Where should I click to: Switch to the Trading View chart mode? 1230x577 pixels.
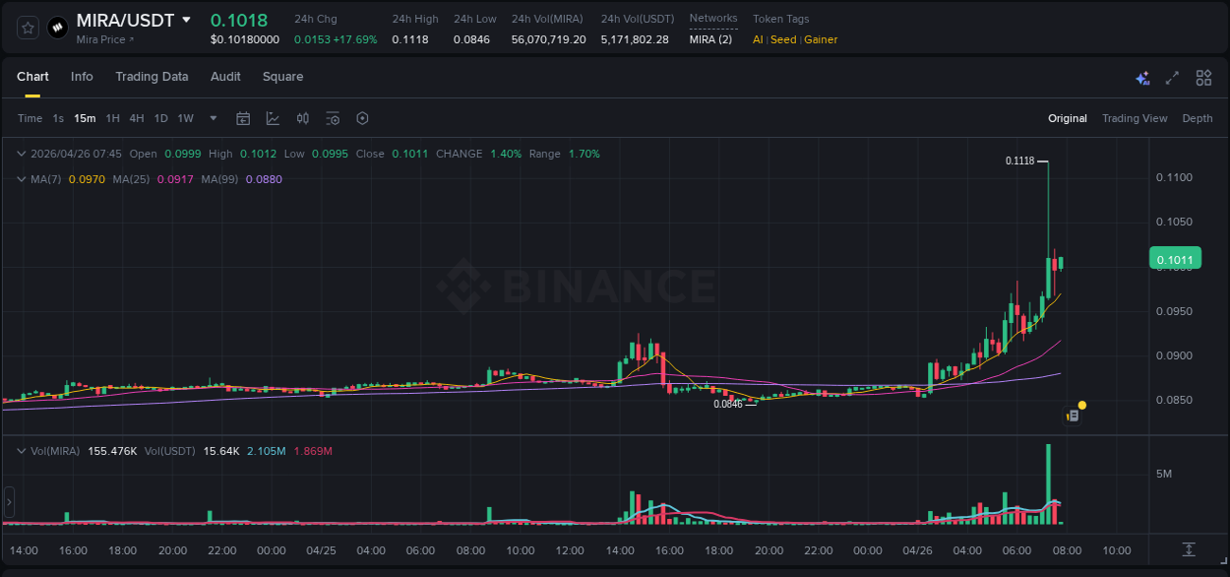[1135, 118]
